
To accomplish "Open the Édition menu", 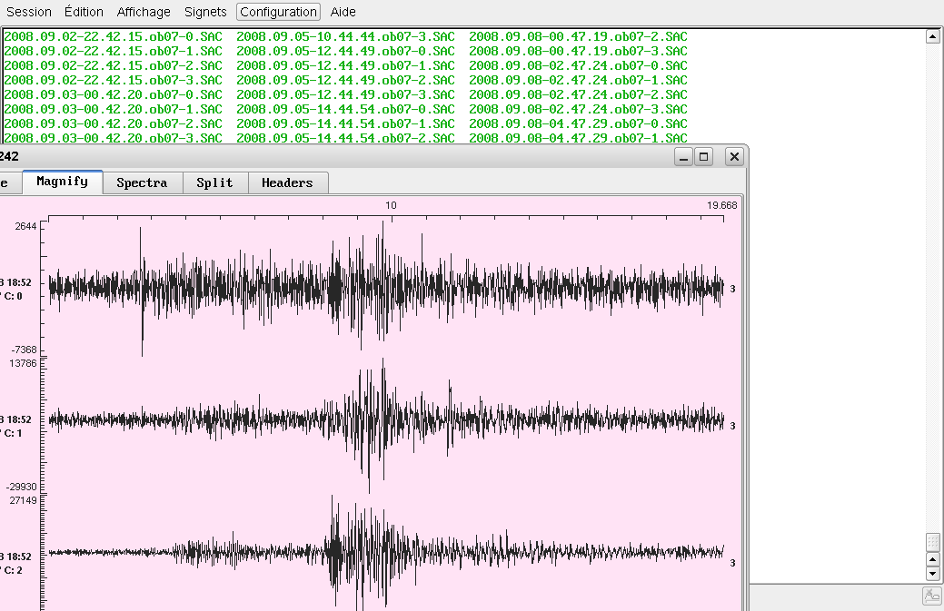I will point(84,12).
